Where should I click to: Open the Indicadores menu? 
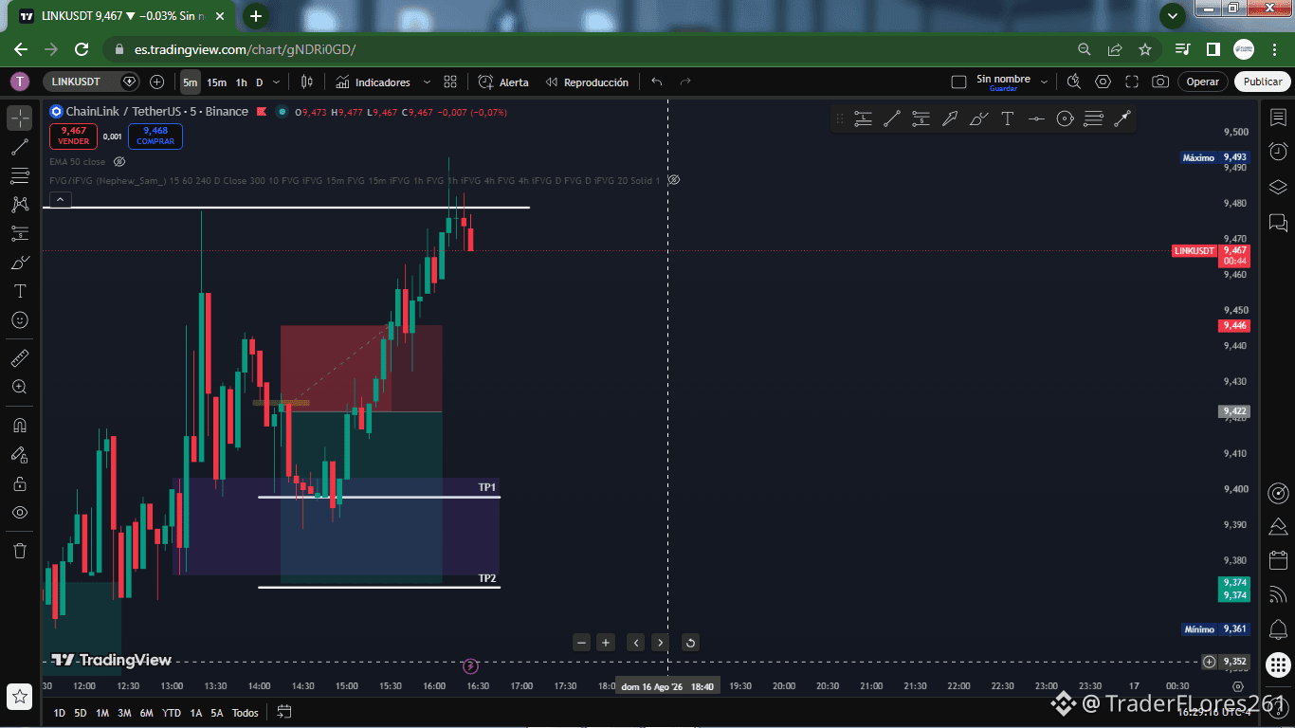click(x=373, y=82)
